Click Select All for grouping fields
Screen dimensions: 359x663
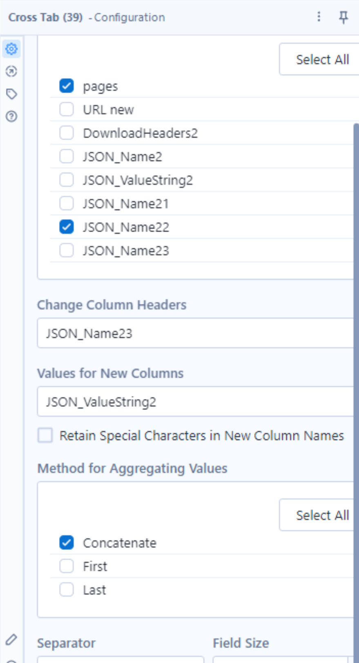[319, 59]
